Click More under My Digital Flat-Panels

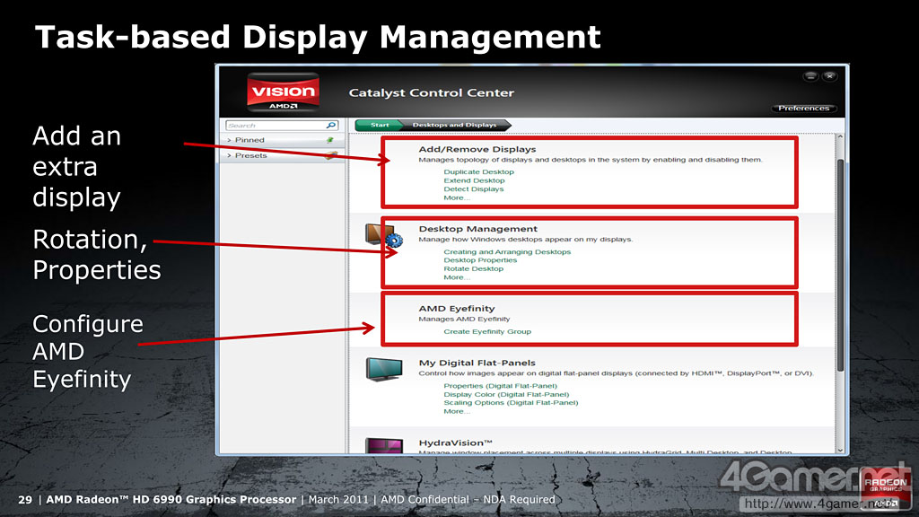coord(457,411)
